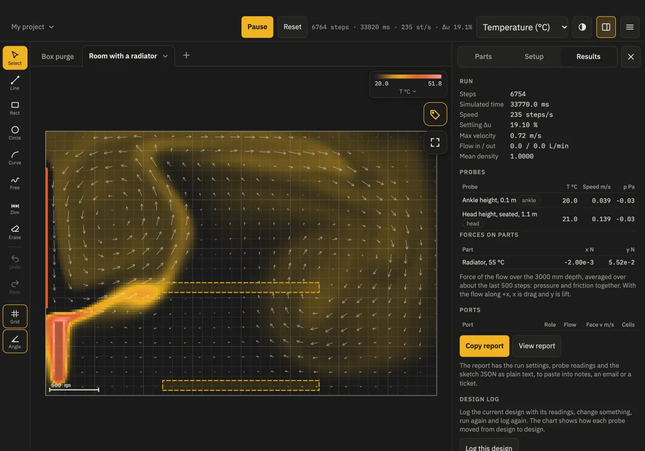
Task: Select the Curve tool
Action: tap(15, 158)
